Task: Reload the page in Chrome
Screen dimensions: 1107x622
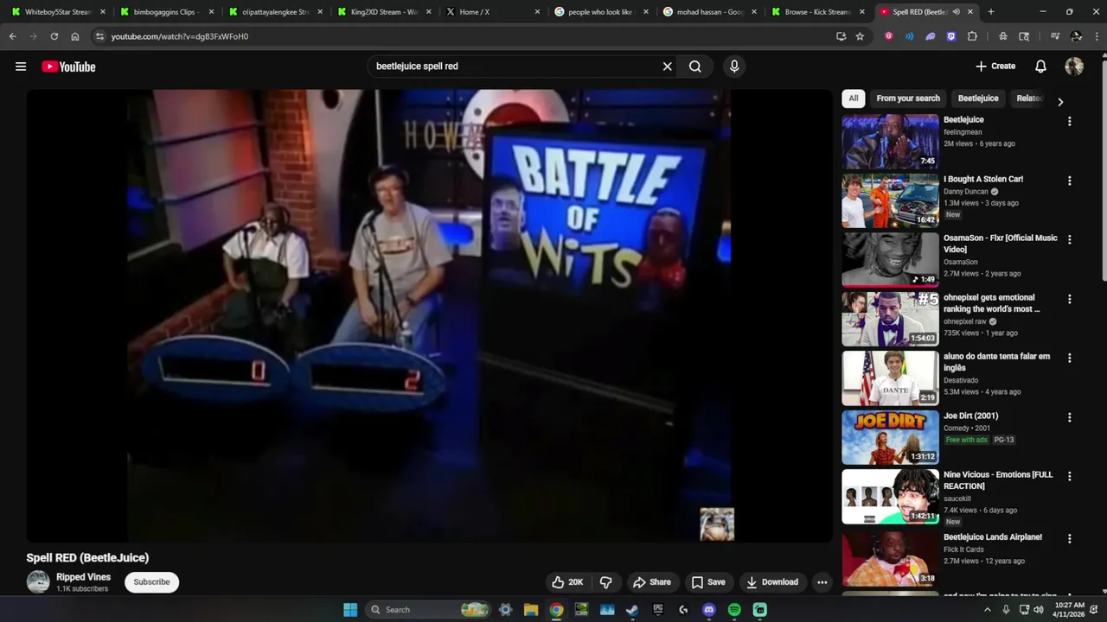Action: coord(54,36)
